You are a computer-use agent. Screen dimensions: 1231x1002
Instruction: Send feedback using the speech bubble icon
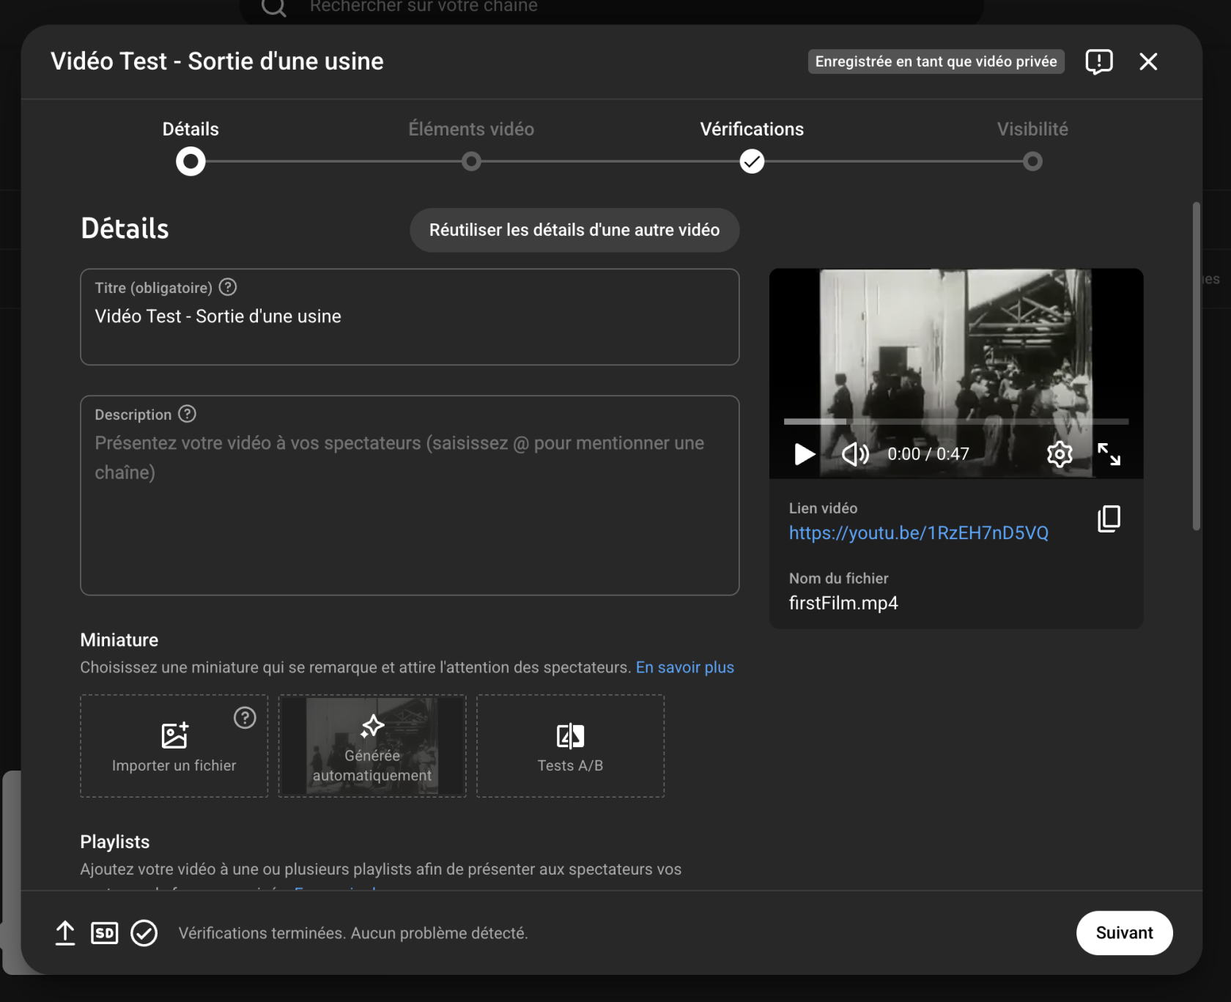click(x=1098, y=62)
